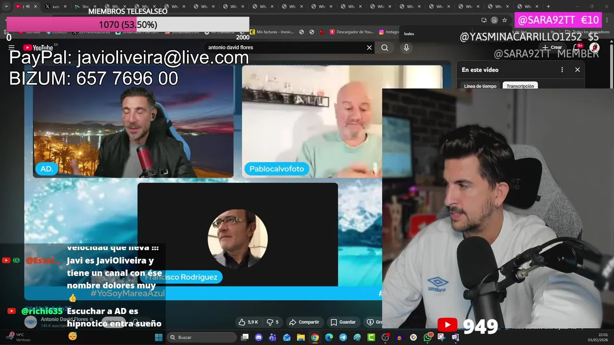Open Task View on the taskbar
614x345 pixels.
tap(245, 337)
